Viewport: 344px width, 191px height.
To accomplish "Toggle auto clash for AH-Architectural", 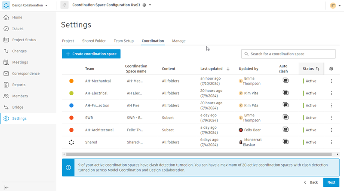I will click(x=286, y=130).
